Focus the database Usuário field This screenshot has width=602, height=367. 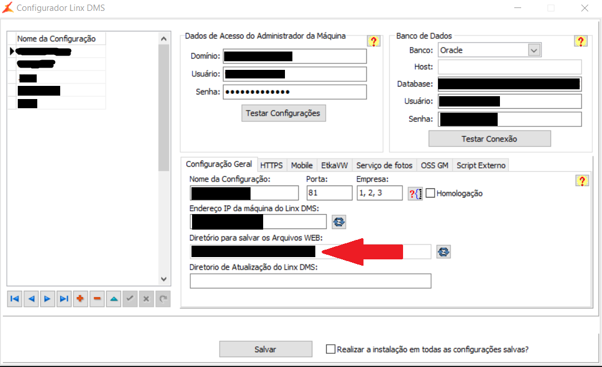pos(510,101)
